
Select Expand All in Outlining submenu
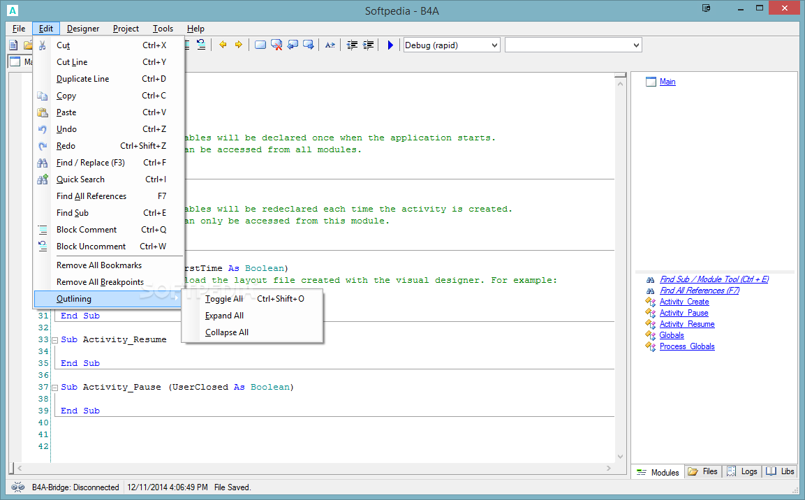(253, 316)
